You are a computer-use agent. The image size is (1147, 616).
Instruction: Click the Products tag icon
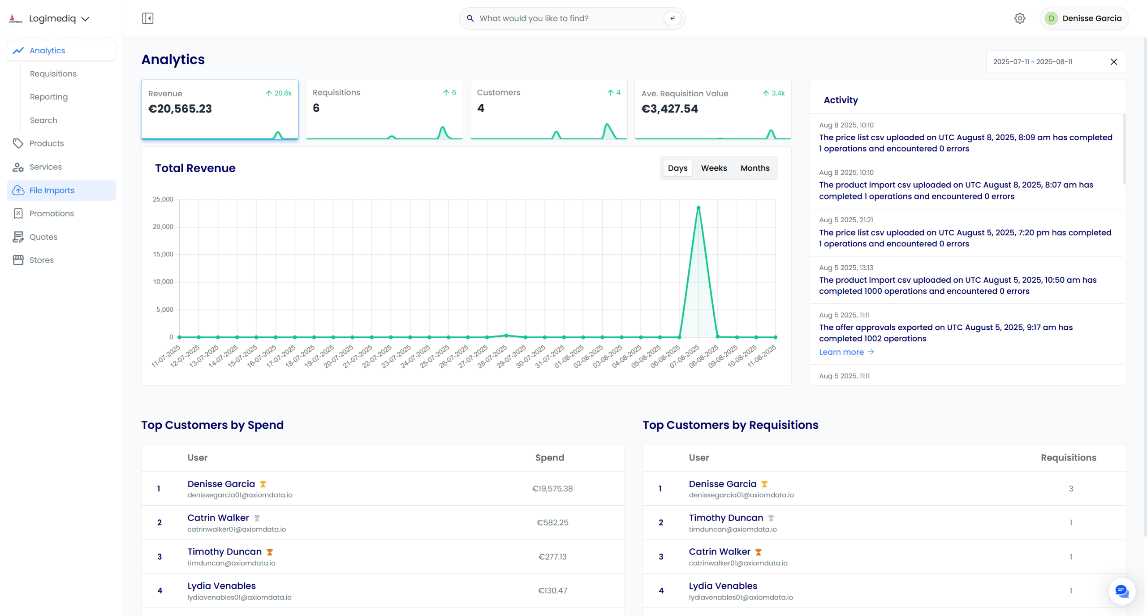[18, 143]
